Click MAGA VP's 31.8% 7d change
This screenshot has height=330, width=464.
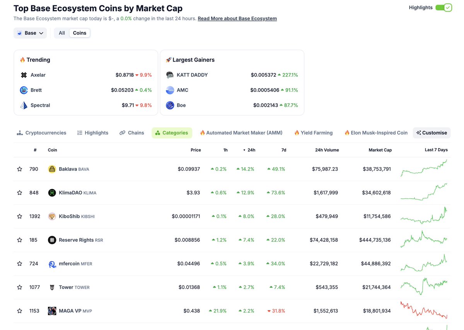[x=276, y=311]
